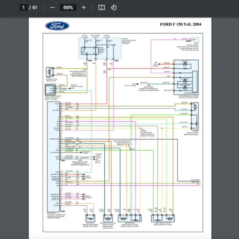Click the 66% zoom level box
This screenshot has height=239, width=239.
(68, 8)
